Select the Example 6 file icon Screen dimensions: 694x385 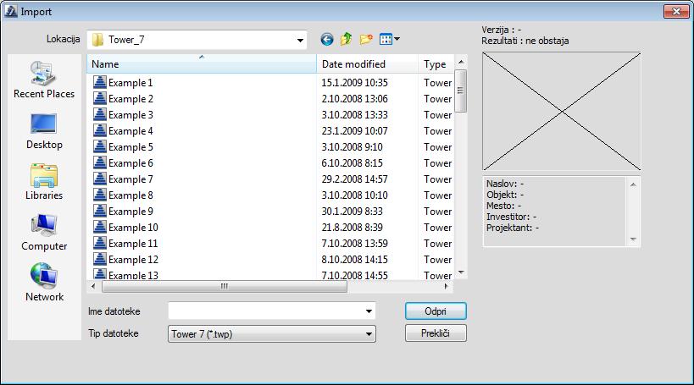[100, 162]
